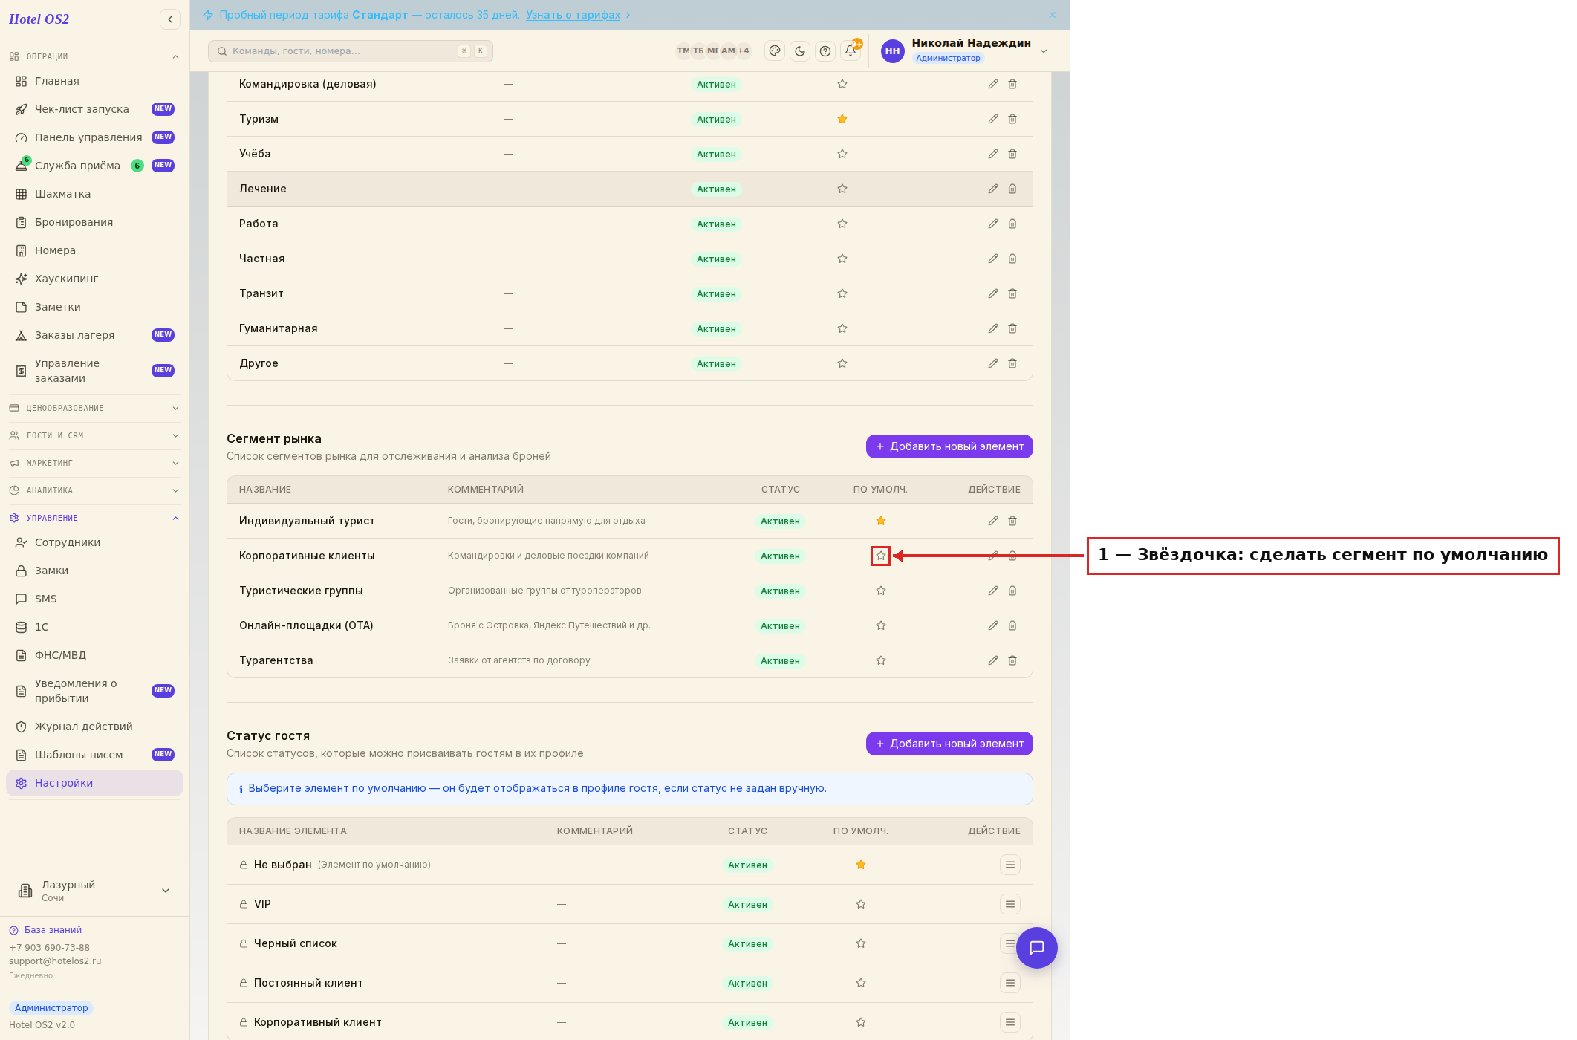The width and height of the screenshot is (1577, 1040).
Task: Open Шаблоны писем in sidebar
Action: pyautogui.click(x=94, y=755)
